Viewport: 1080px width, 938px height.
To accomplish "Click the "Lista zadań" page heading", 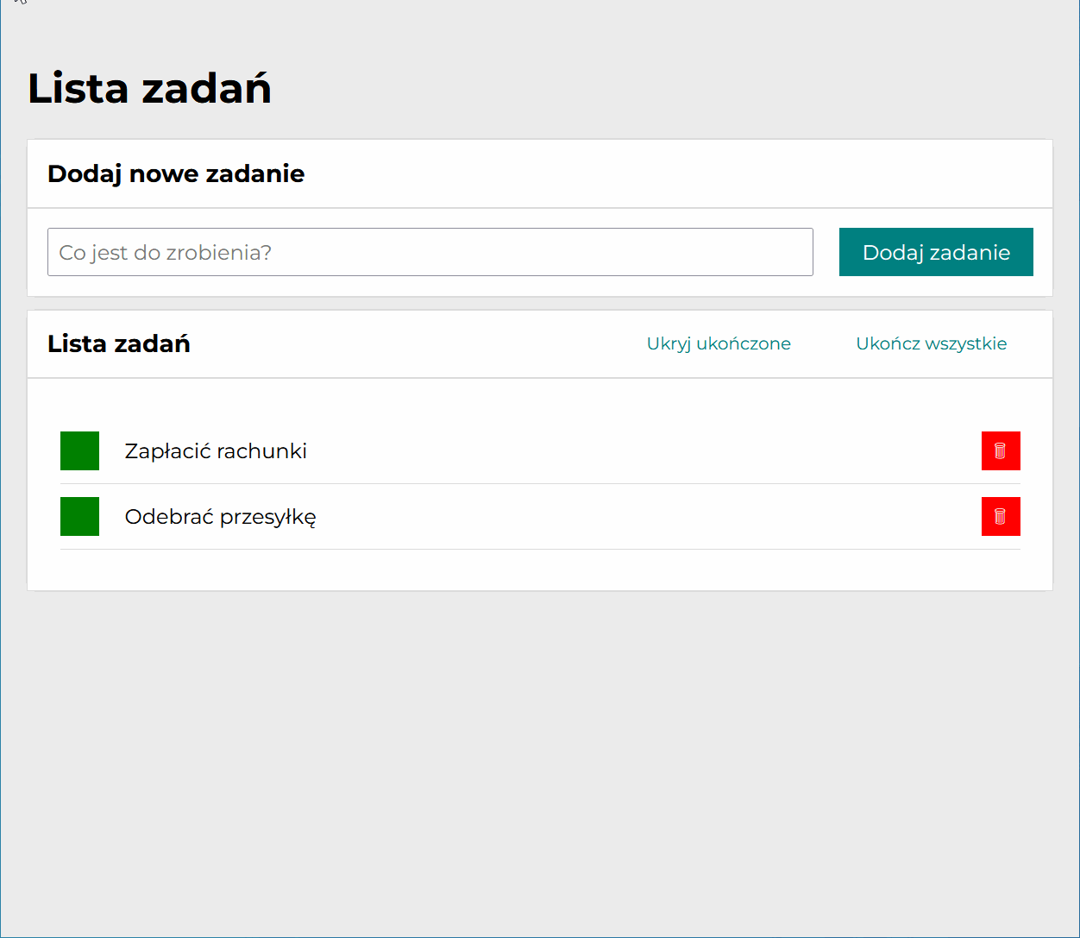I will [x=149, y=87].
